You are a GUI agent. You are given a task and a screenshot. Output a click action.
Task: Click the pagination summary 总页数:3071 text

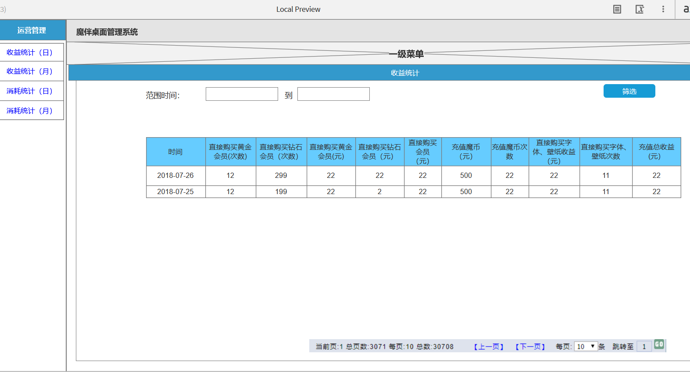(366, 347)
